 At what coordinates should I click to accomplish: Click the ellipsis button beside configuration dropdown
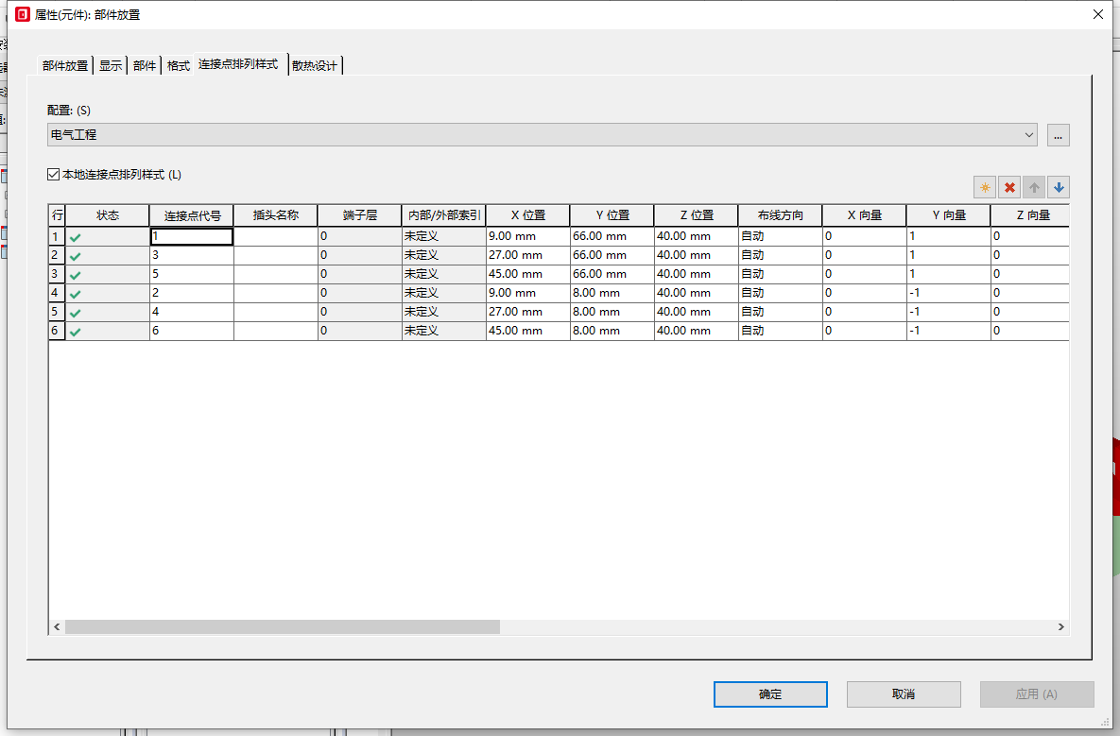point(1058,135)
